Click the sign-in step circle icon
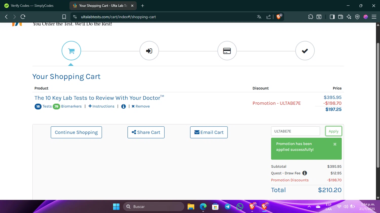The height and width of the screenshot is (213, 380). [149, 51]
